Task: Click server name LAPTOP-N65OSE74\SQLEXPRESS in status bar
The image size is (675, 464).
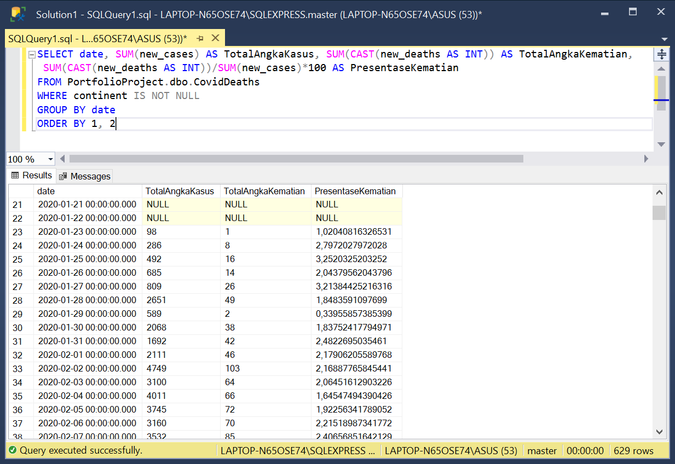Action: (x=298, y=451)
